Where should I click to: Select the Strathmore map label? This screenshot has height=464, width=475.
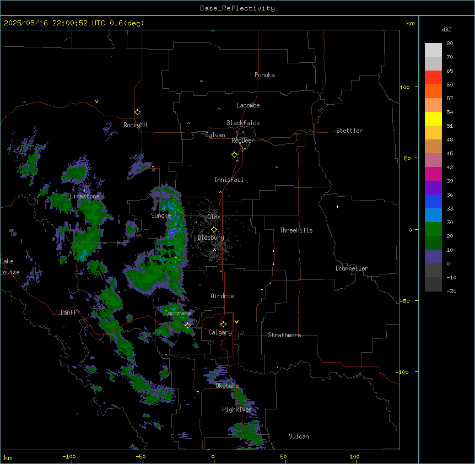click(284, 335)
